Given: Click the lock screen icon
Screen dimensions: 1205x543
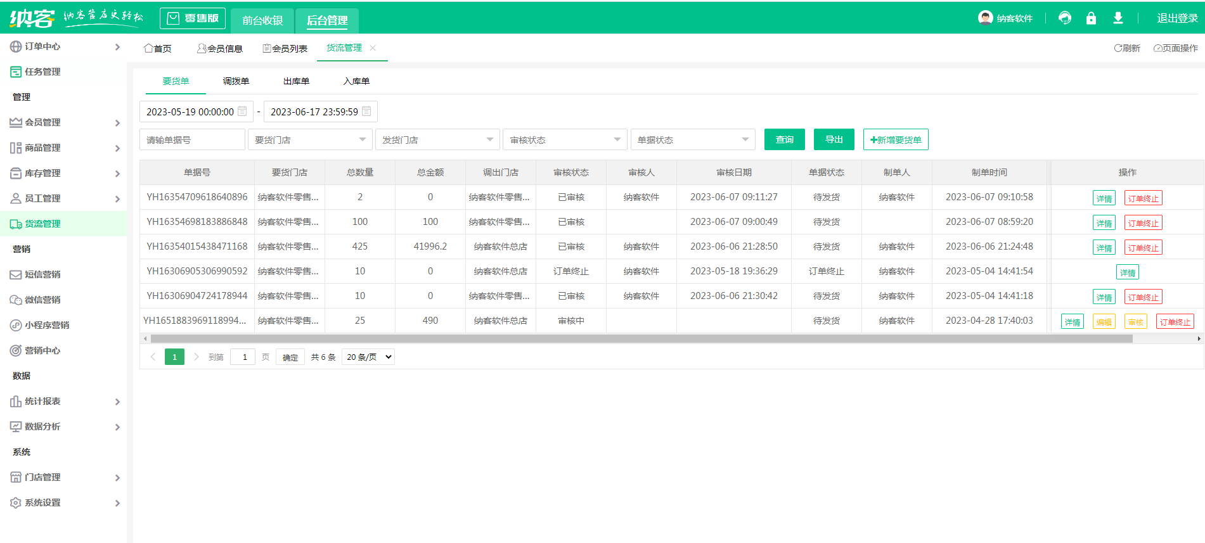Looking at the screenshot, I should pyautogui.click(x=1091, y=18).
